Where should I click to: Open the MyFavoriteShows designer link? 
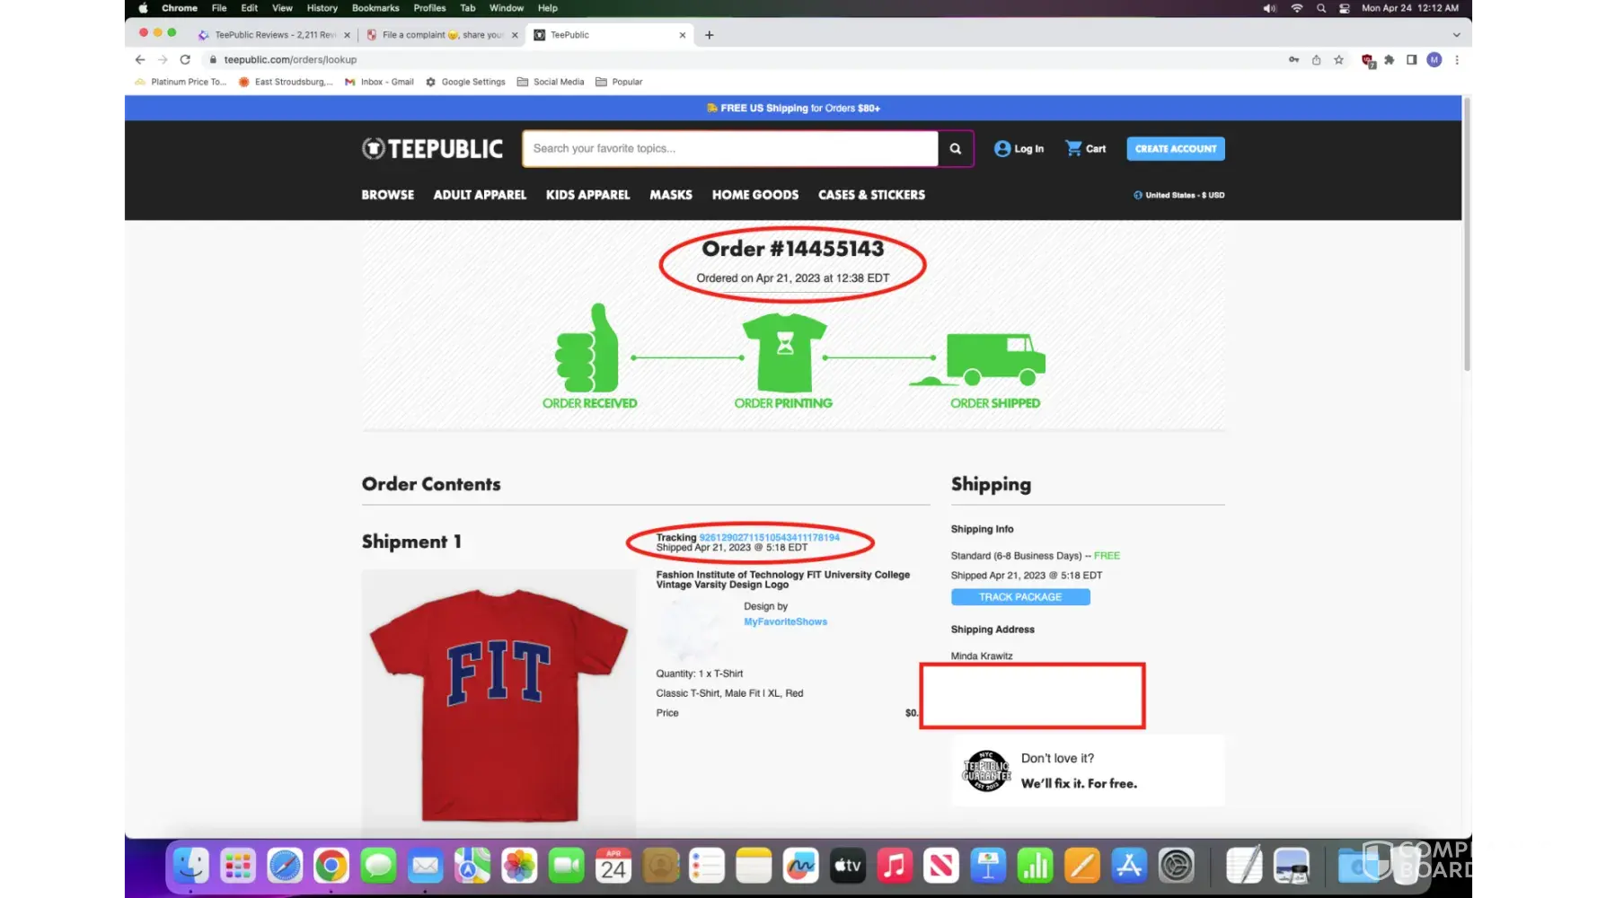click(x=785, y=621)
